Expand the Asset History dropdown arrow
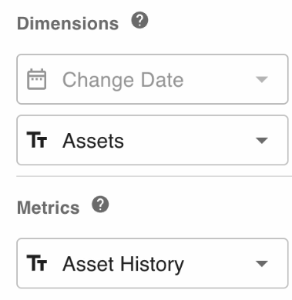Image resolution: width=292 pixels, height=300 pixels. click(x=262, y=263)
